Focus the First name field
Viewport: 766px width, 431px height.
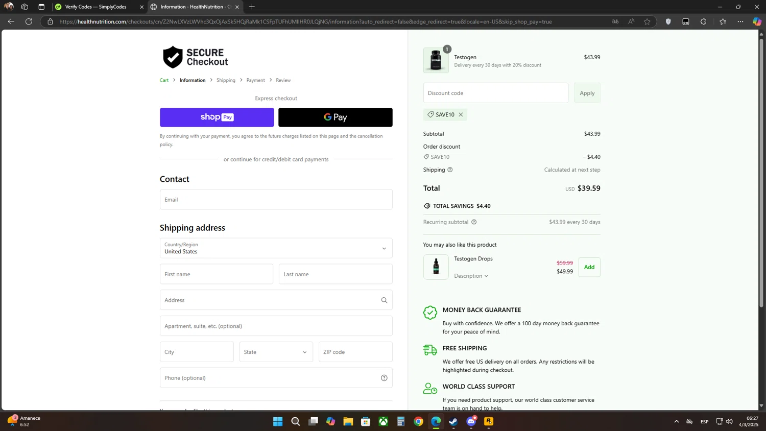point(217,274)
